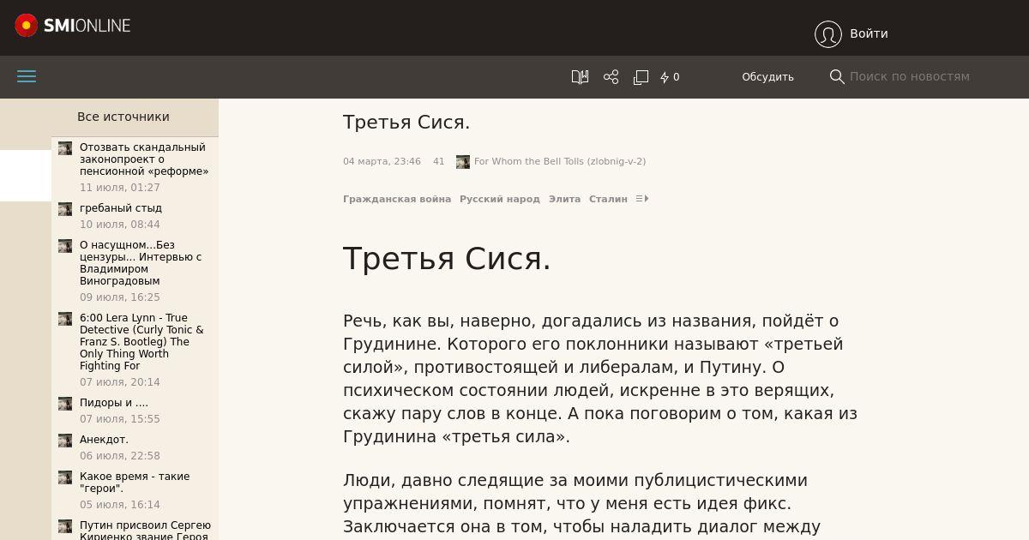Click the Обсудить button
The width and height of the screenshot is (1029, 540).
pyautogui.click(x=767, y=77)
